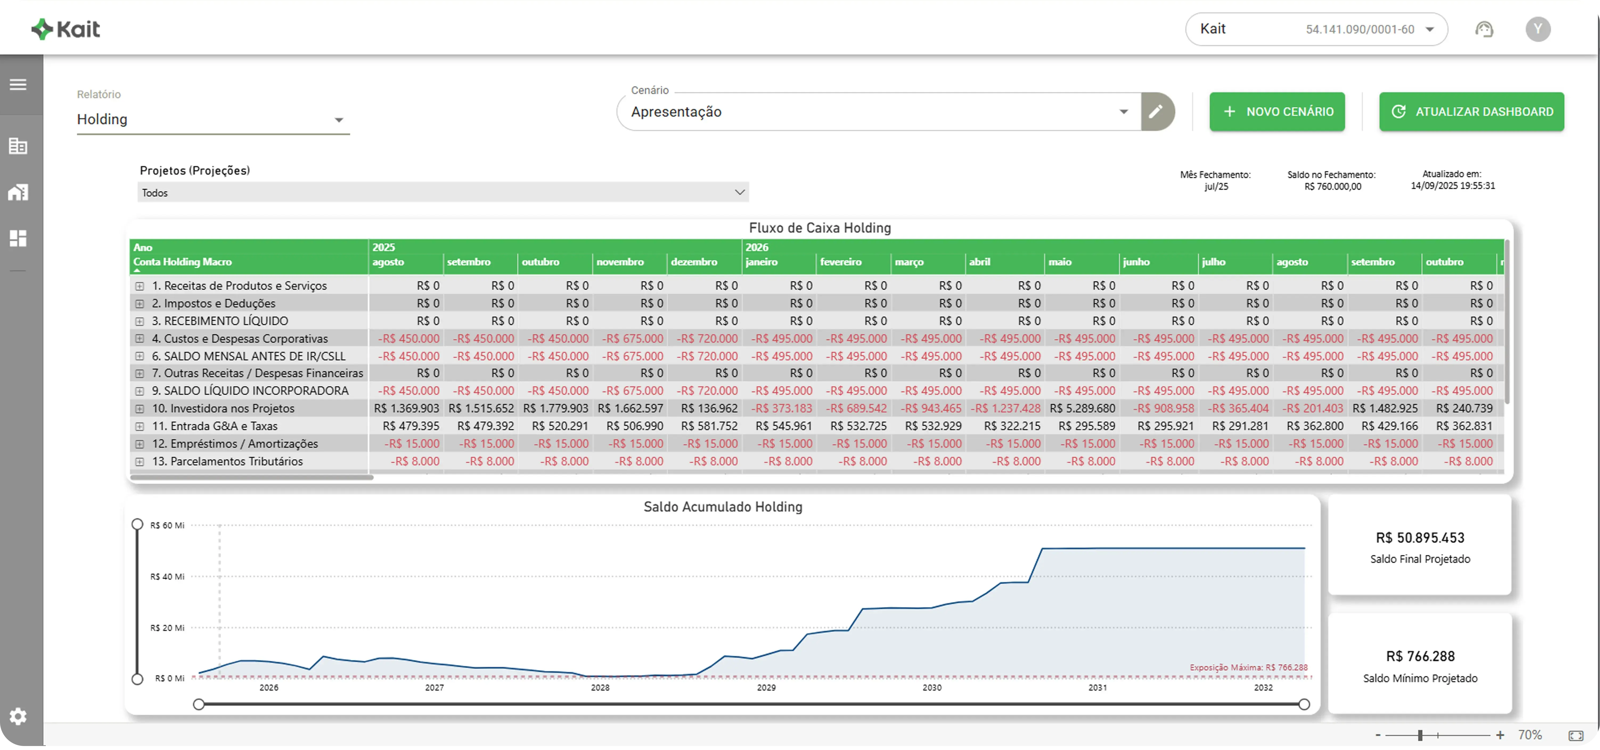Open the Relatório Holding dropdown

point(213,119)
